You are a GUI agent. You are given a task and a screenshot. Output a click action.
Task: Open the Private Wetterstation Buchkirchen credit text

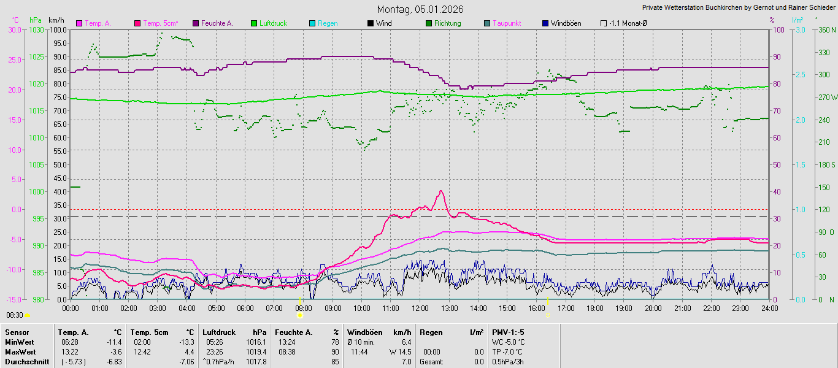(x=739, y=7)
